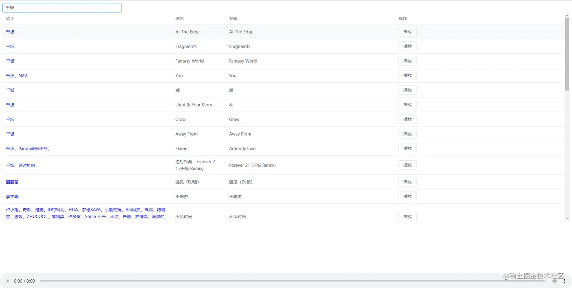The height and width of the screenshot is (288, 572).
Task: Click 播放 in the 不负时光 row
Action: [x=407, y=216]
